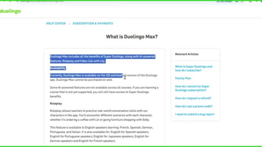262x147 pixels.
Task: Click the 'Relevant Articles' heading
Action: point(187,54)
